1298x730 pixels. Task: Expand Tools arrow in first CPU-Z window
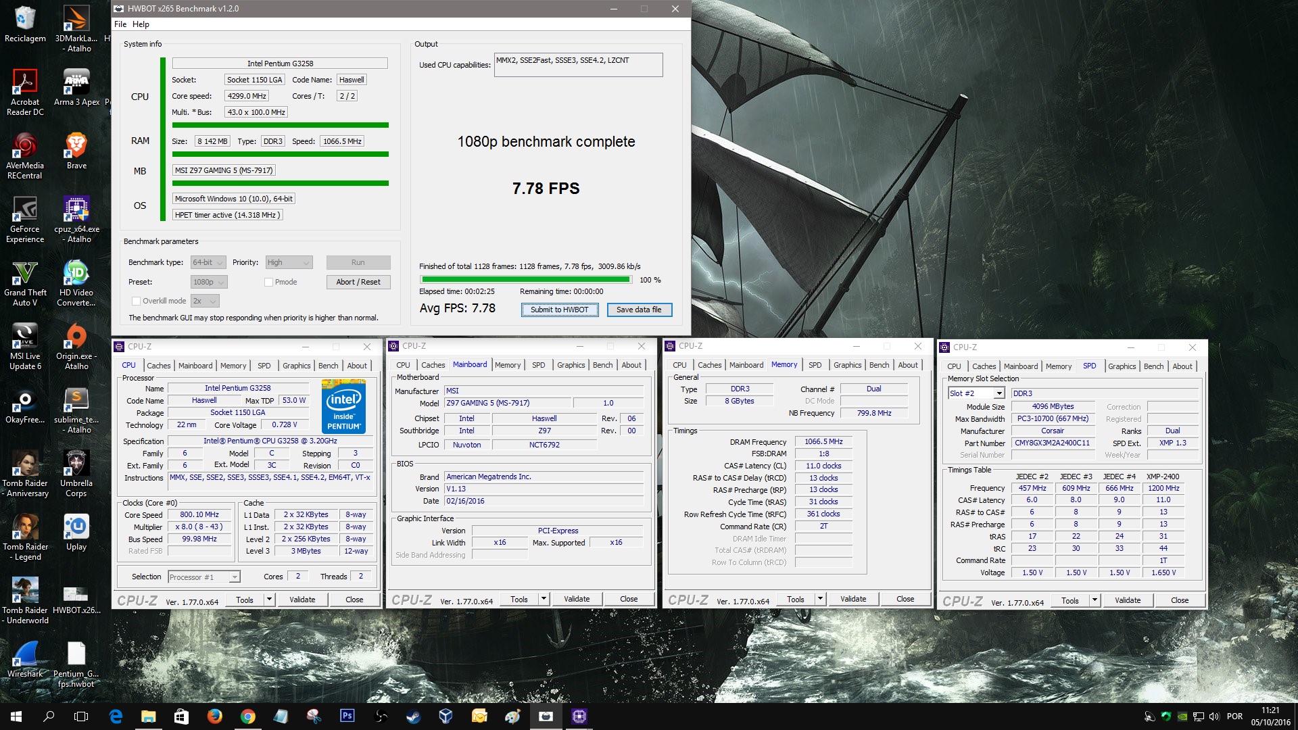coord(269,600)
